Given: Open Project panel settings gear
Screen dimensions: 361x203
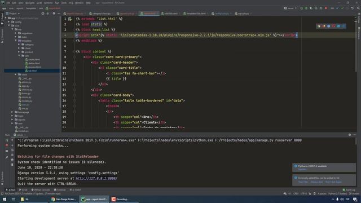Looking at the screenshot, I should 54,14.
